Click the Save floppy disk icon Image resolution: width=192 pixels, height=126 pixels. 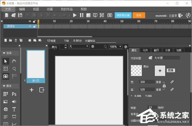coord(20,15)
